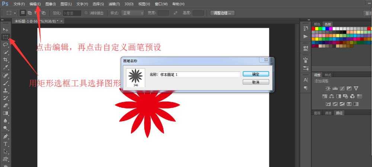The image size is (372, 167).
Task: Collapse the toolbox with double-arrow
Action: (x=2, y=20)
